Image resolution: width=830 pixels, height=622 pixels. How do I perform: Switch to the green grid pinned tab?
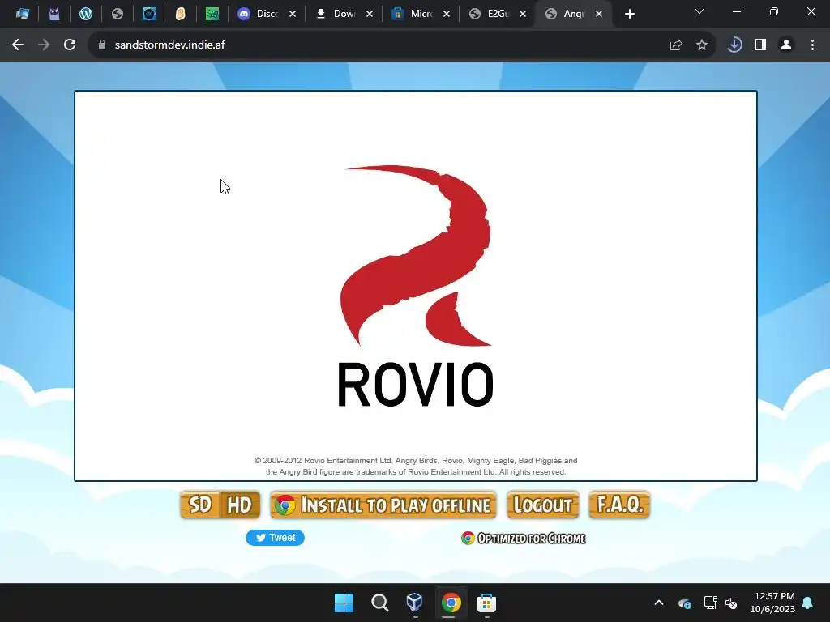pos(212,14)
